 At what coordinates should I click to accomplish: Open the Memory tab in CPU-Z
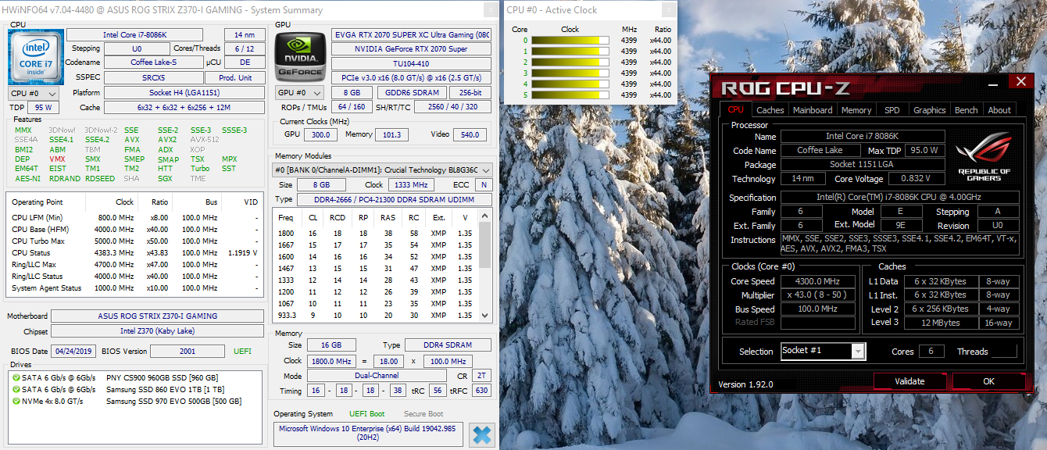coord(856,110)
